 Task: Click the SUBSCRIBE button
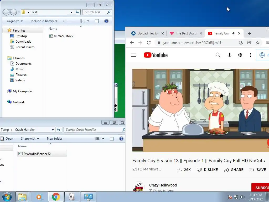[x=260, y=188]
